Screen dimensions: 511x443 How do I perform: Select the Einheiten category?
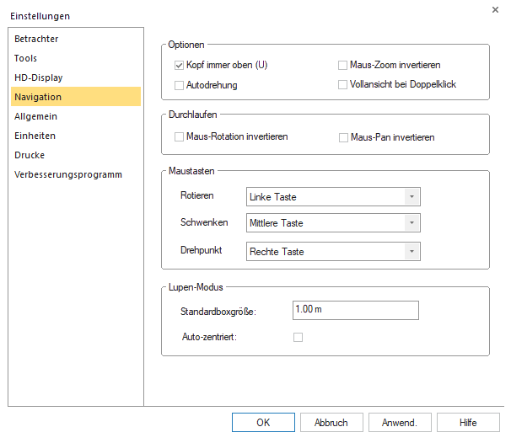coord(35,136)
